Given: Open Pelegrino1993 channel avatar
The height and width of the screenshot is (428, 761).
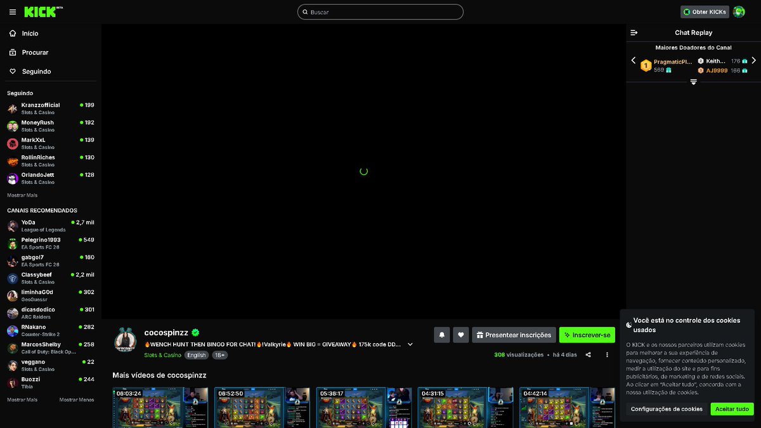Looking at the screenshot, I should tap(13, 243).
